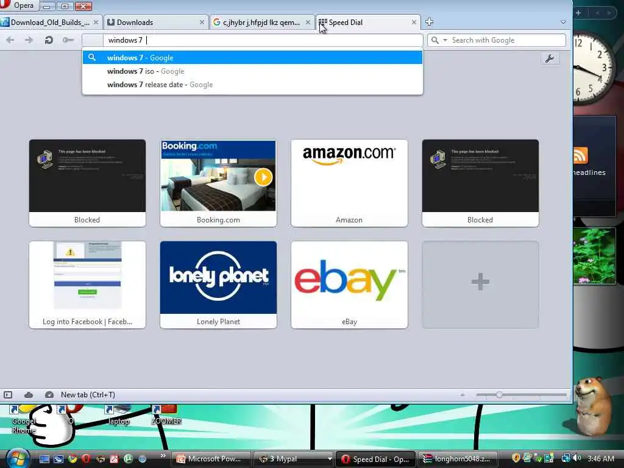Viewport: 624px width, 468px height.
Task: Open ZOOMER desktop shortcut
Action: (x=166, y=415)
